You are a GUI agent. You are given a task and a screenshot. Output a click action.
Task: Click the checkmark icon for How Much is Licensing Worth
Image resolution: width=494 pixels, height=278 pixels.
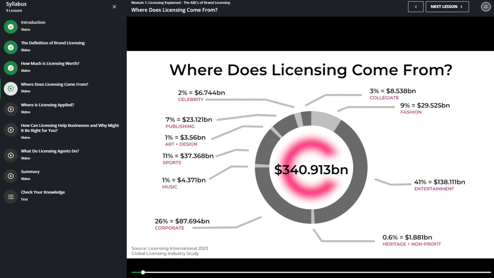coord(11,68)
